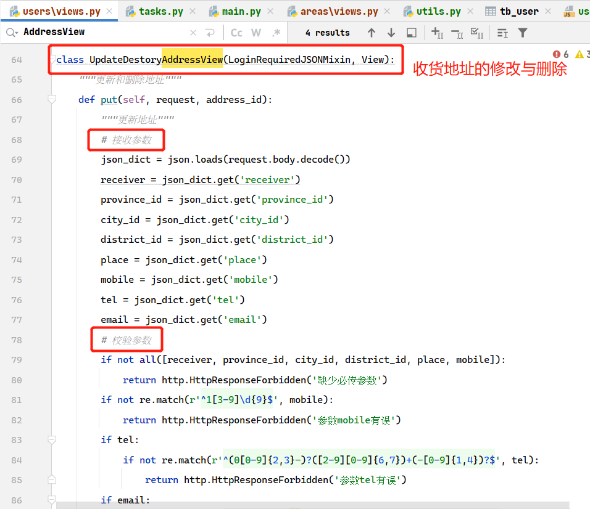Toggle Match Case (Cc) option
This screenshot has width=590, height=509.
click(236, 33)
